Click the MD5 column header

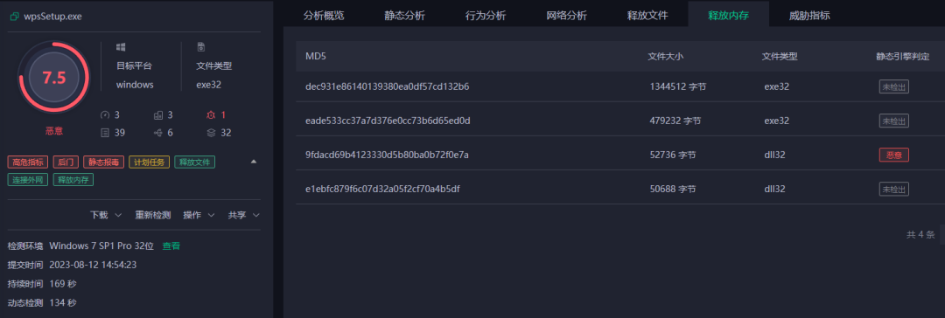(316, 56)
